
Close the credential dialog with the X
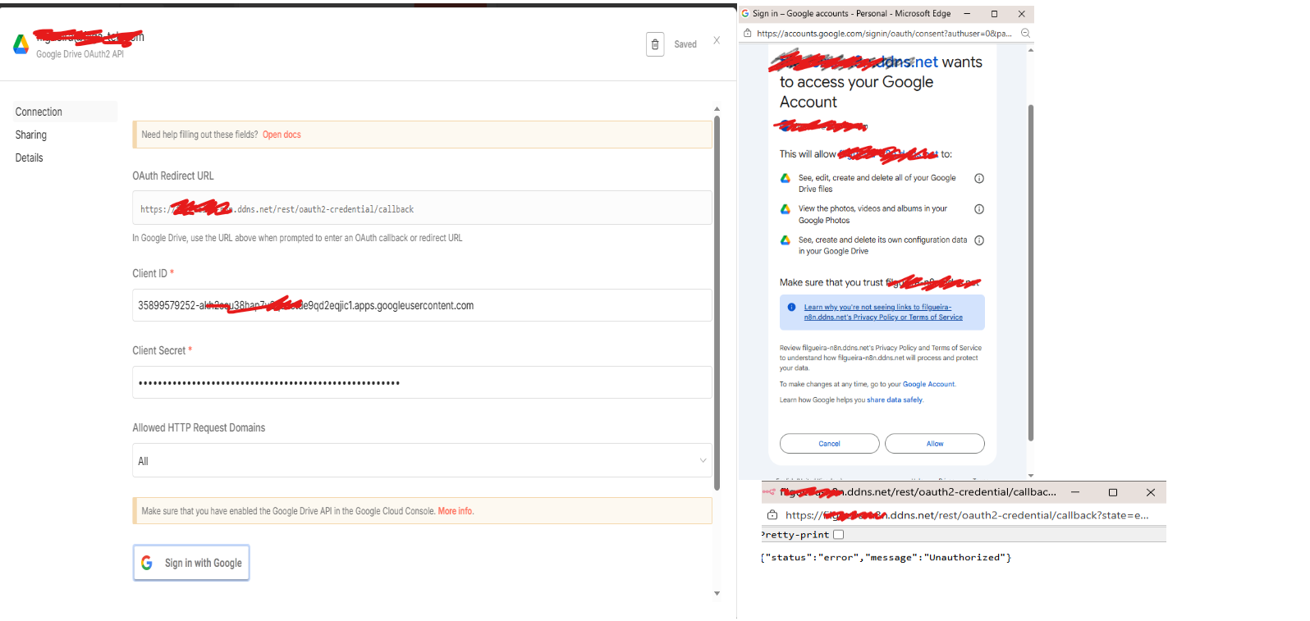coord(717,40)
